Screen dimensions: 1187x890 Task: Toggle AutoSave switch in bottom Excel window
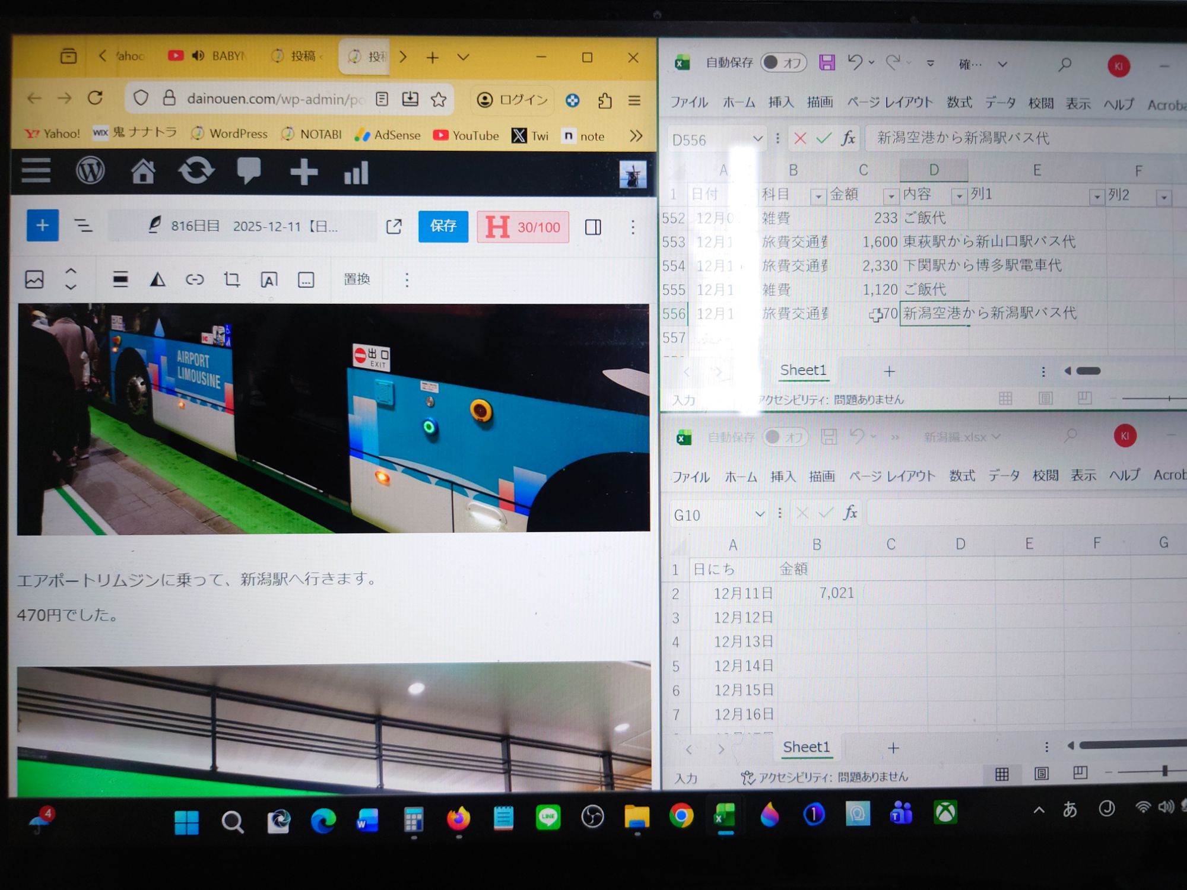coord(785,438)
